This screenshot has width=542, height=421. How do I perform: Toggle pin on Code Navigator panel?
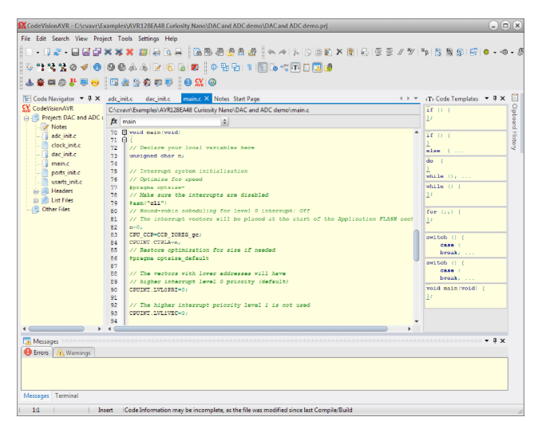(89, 99)
